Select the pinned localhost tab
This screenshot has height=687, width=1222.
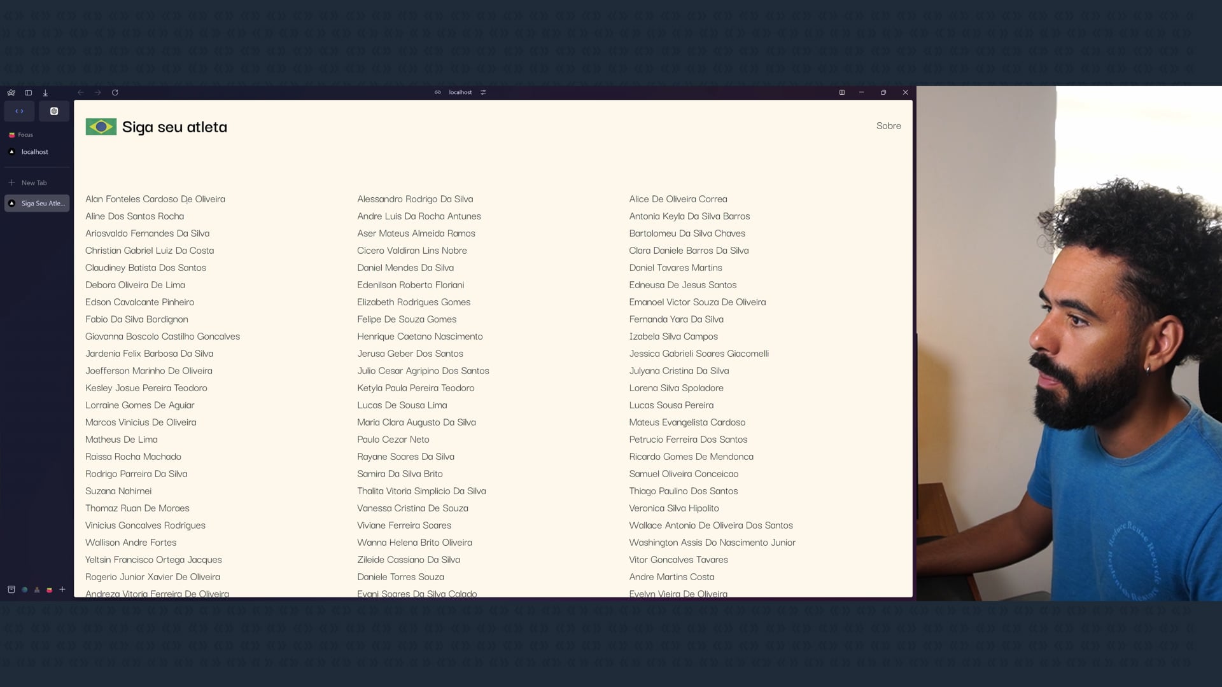pyautogui.click(x=35, y=152)
